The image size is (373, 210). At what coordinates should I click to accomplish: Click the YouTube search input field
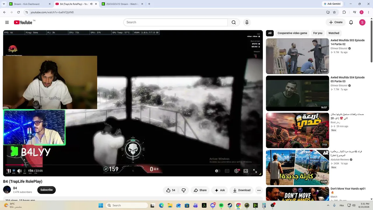175,22
